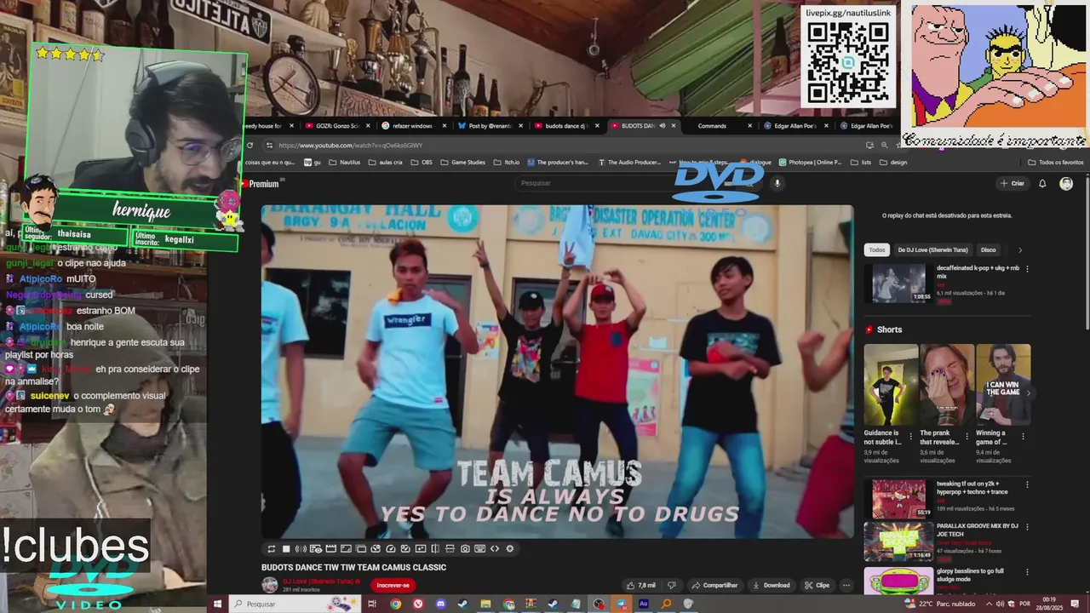
Task: Click the loop icon in the enhancer toolbar
Action: pos(272,549)
